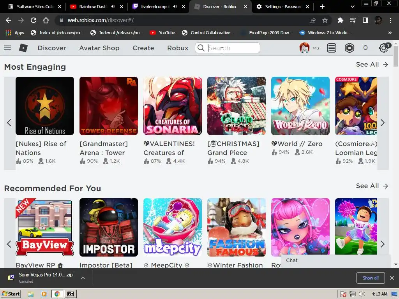This screenshot has height=299, width=399.
Task: Open Apps bookmarks shortcut
Action: pyautogui.click(x=15, y=33)
